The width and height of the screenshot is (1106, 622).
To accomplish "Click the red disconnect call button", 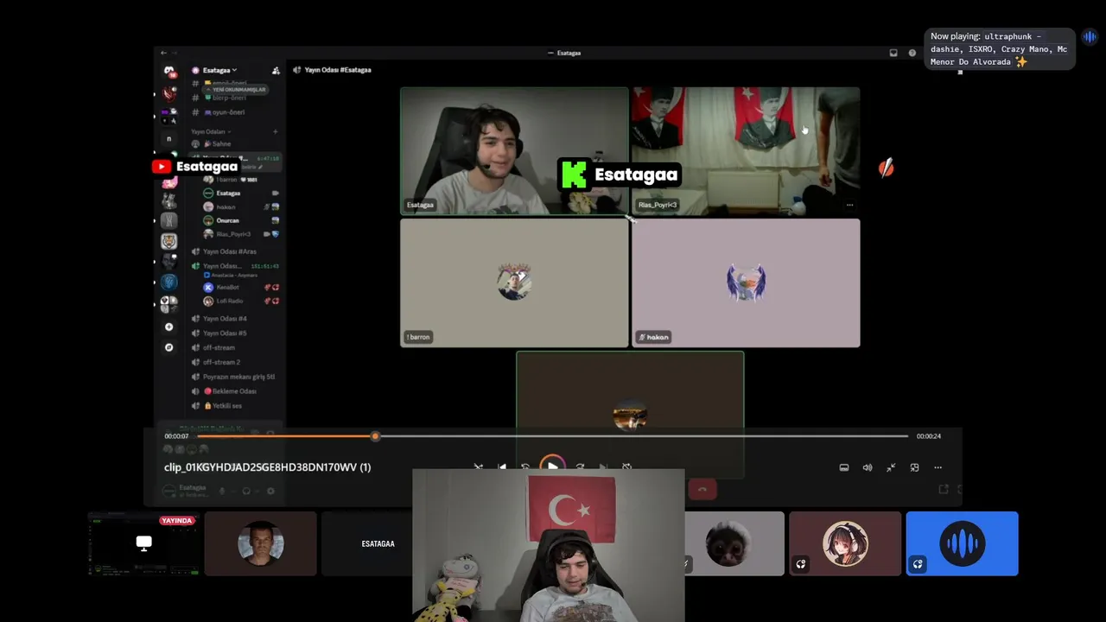I will [x=702, y=490].
